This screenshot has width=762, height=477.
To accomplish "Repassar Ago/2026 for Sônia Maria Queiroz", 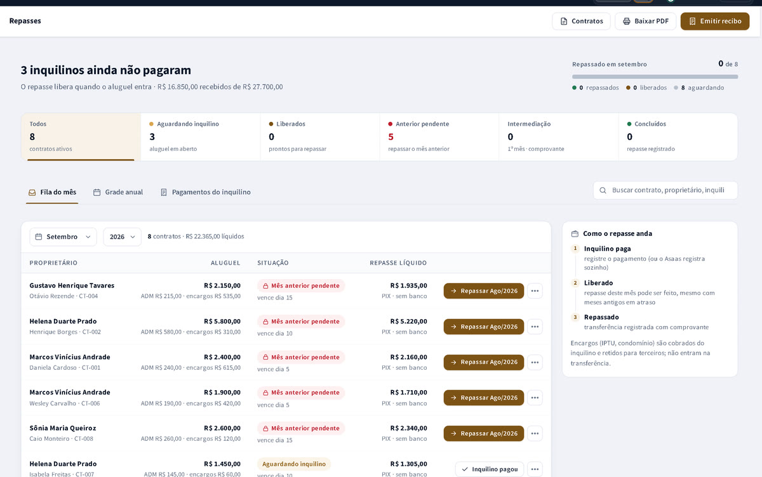I will tap(484, 433).
